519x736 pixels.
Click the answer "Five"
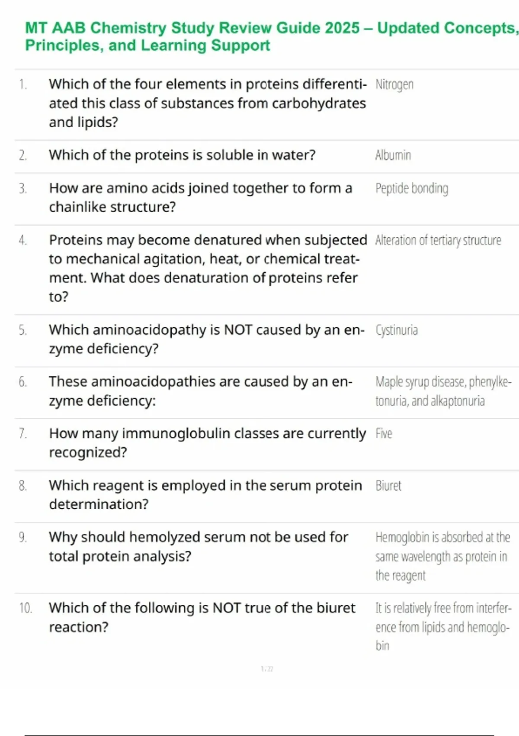(x=384, y=433)
